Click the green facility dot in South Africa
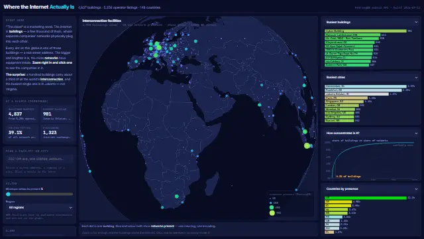This screenshot has height=239, width=424. (x=177, y=197)
